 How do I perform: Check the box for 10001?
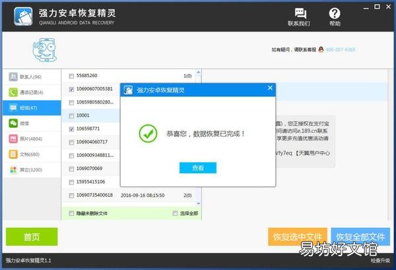click(x=71, y=116)
